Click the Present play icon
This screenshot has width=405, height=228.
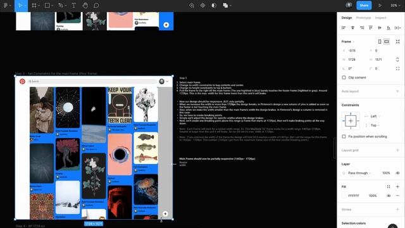pos(380,6)
